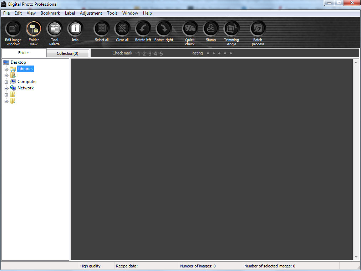Show image Info panel
This screenshot has height=271, width=361.
click(x=75, y=29)
